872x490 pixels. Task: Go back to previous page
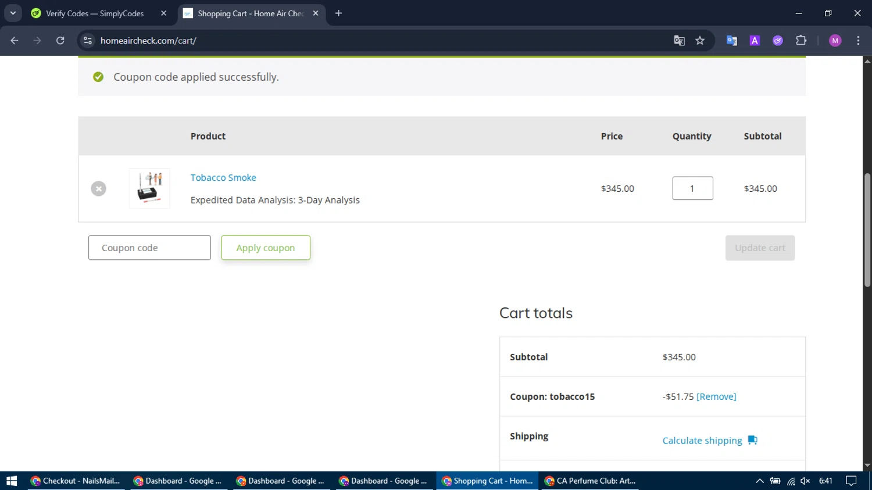point(15,41)
